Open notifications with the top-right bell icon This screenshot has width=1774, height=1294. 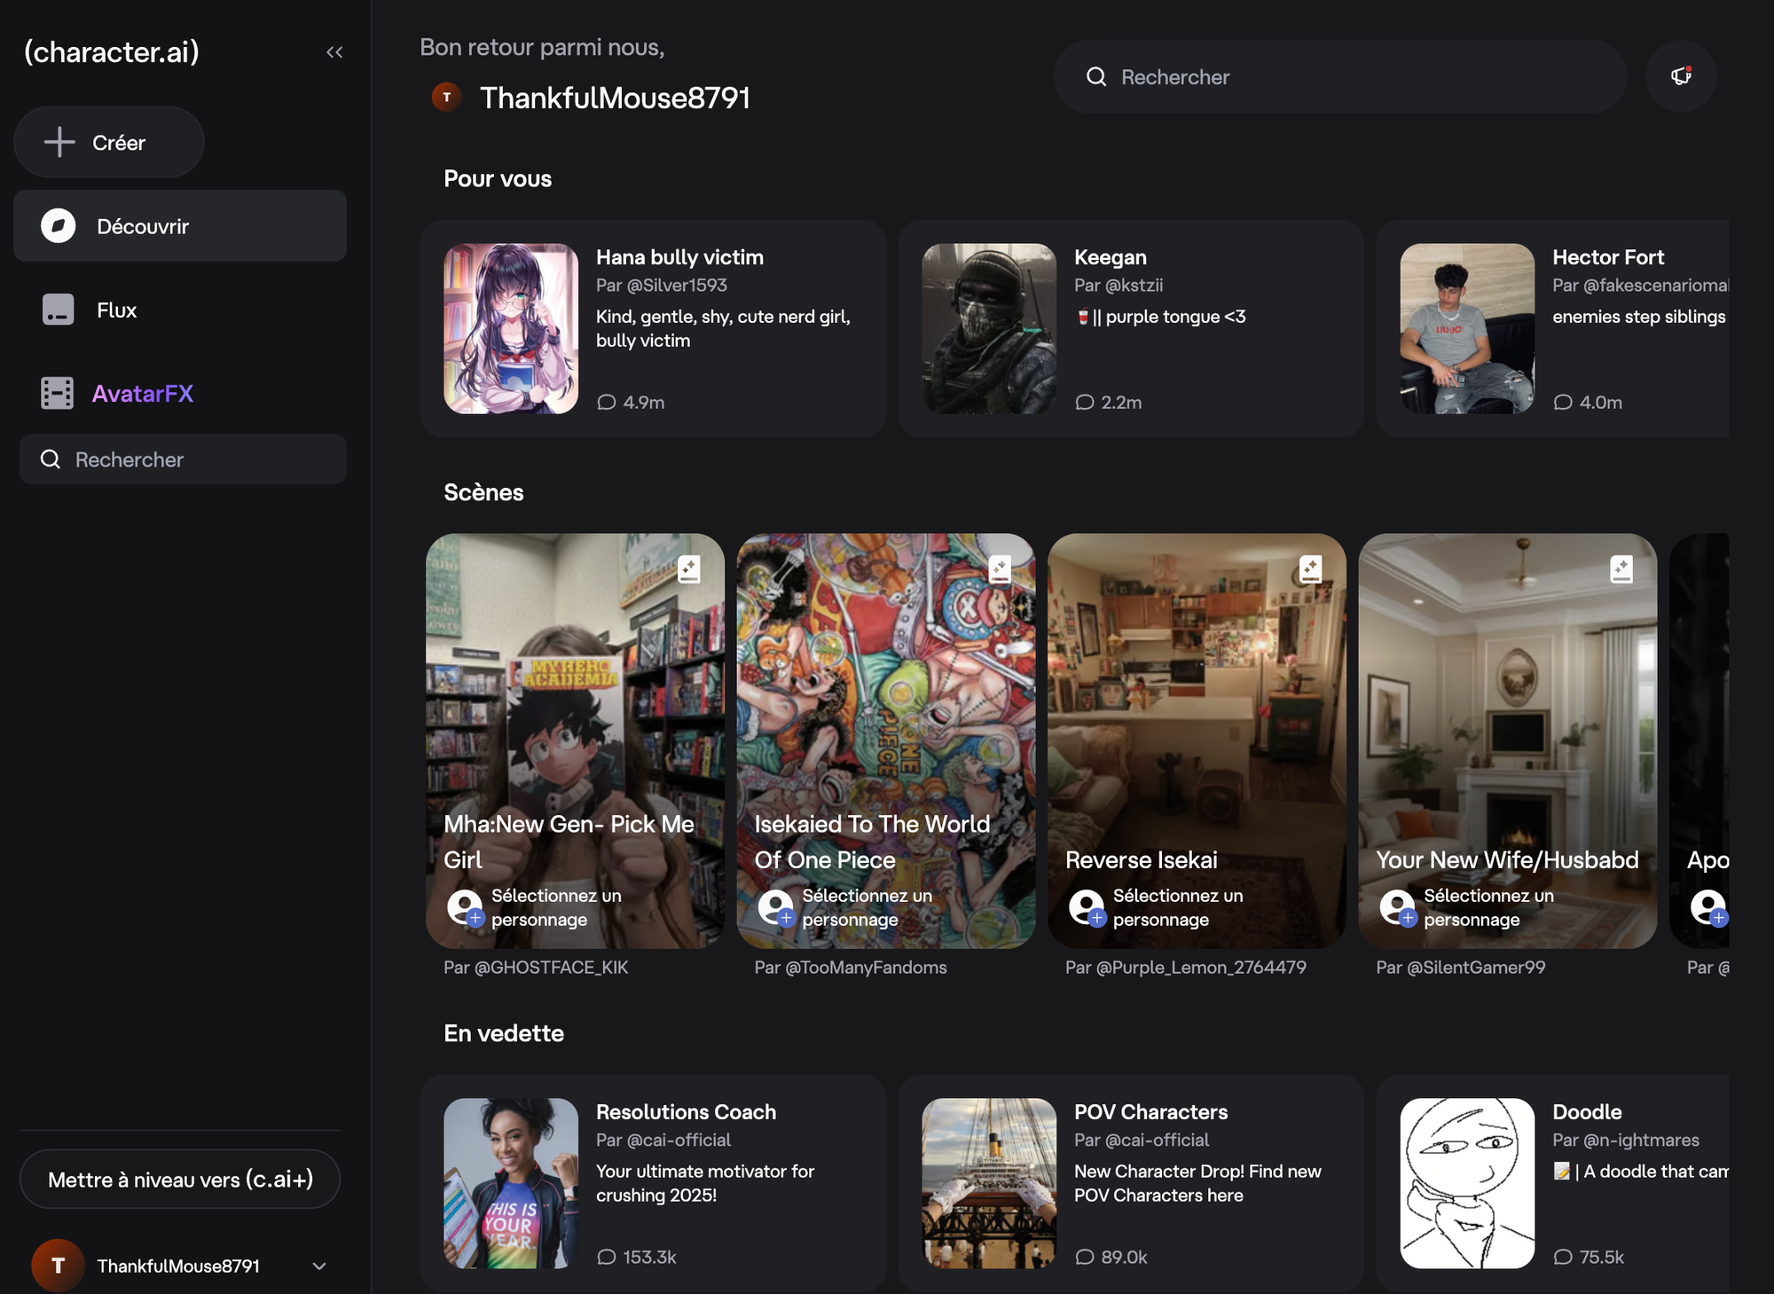tap(1680, 76)
